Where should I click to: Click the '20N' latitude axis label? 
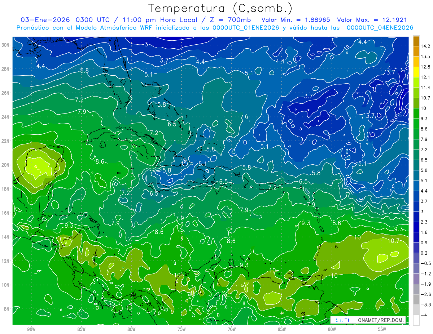point(5,165)
